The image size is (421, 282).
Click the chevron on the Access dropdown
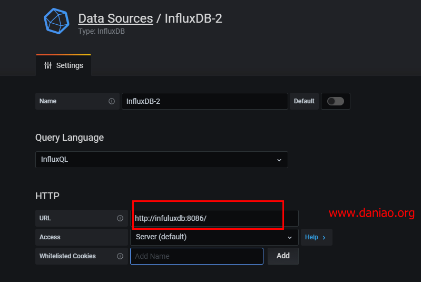tap(290, 238)
